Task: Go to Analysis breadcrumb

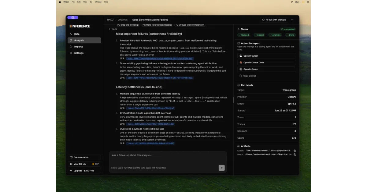Action: pyautogui.click(x=123, y=20)
